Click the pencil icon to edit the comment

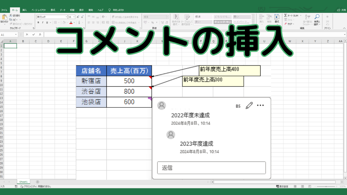249,106
